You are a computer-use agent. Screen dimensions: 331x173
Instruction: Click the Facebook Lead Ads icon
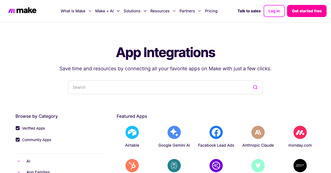[x=216, y=132]
